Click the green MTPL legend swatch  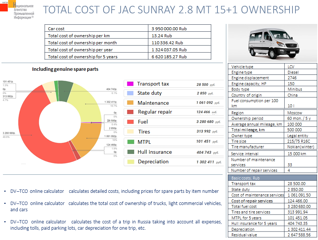[130, 142]
